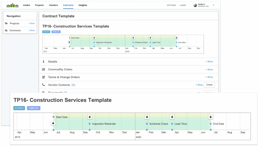The height and width of the screenshot is (146, 259).
Task: Open the user account dropdown arrow
Action: (x=213, y=5)
